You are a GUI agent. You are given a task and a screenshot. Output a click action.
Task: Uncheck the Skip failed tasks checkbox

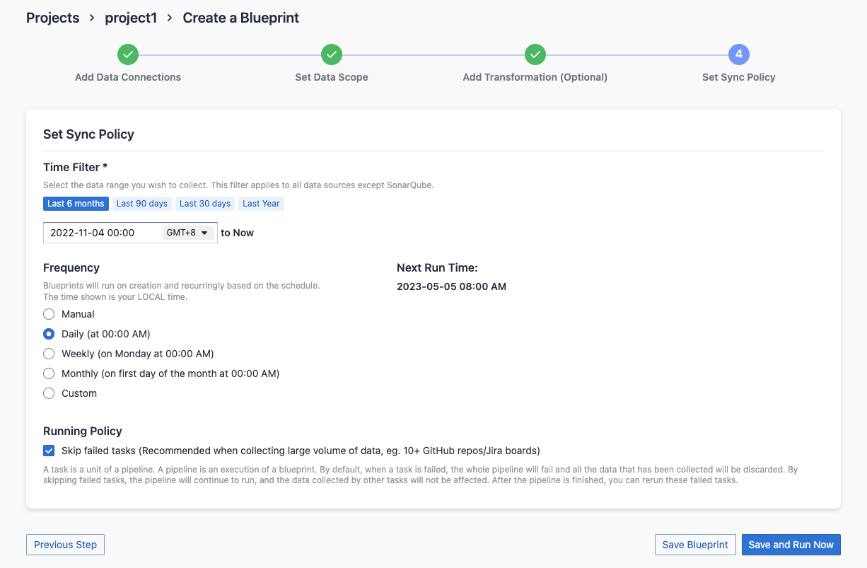coord(49,451)
